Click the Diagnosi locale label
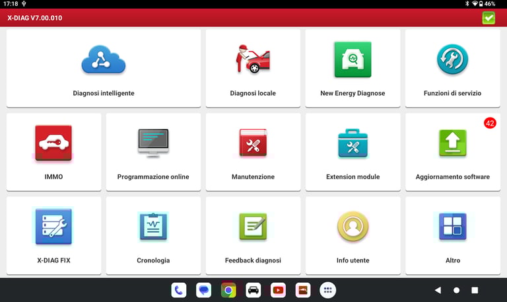Screen dimensions: 507x302 (x=253, y=93)
